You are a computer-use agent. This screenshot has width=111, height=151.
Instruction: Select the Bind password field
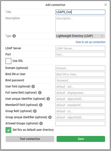(80, 80)
